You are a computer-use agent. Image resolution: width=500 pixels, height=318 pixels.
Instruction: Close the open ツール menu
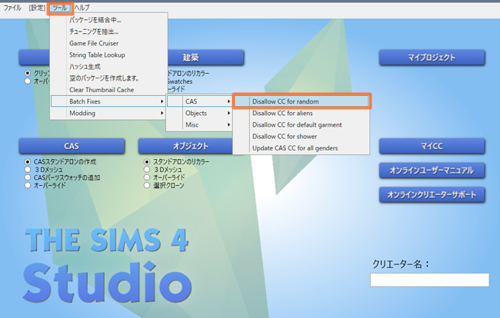60,8
